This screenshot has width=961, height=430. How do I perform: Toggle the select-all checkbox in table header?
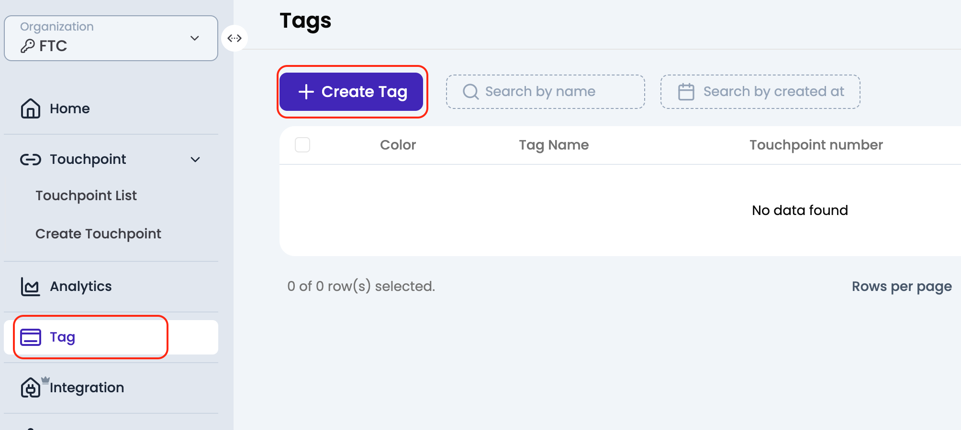[302, 145]
